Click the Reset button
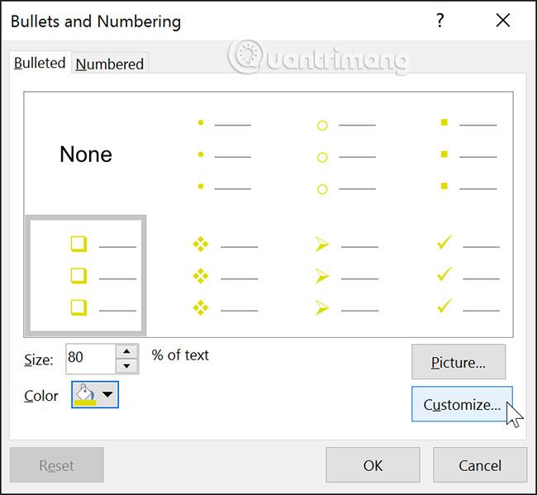This screenshot has height=495, width=537. tap(56, 465)
